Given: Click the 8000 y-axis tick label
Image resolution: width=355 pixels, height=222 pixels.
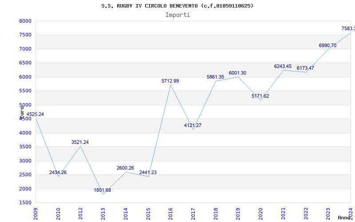Looking at the screenshot, I should click(x=25, y=21).
